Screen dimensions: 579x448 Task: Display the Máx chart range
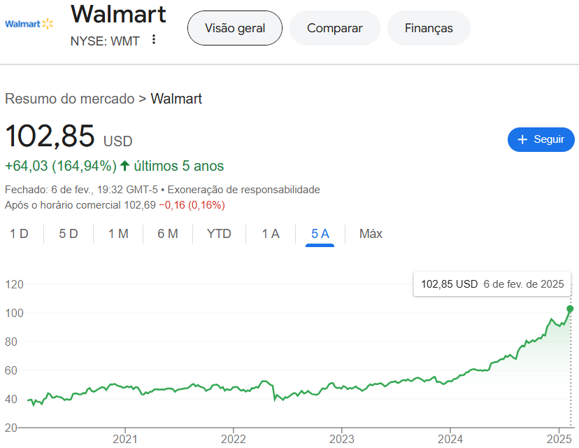click(371, 234)
